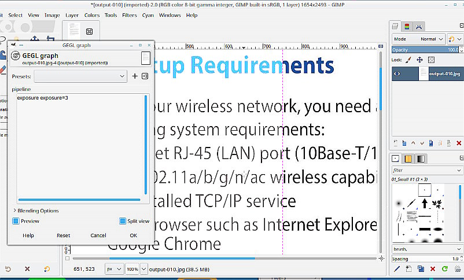Open the Gradients dock tab
The height and width of the screenshot is (280, 464).
tap(421, 159)
